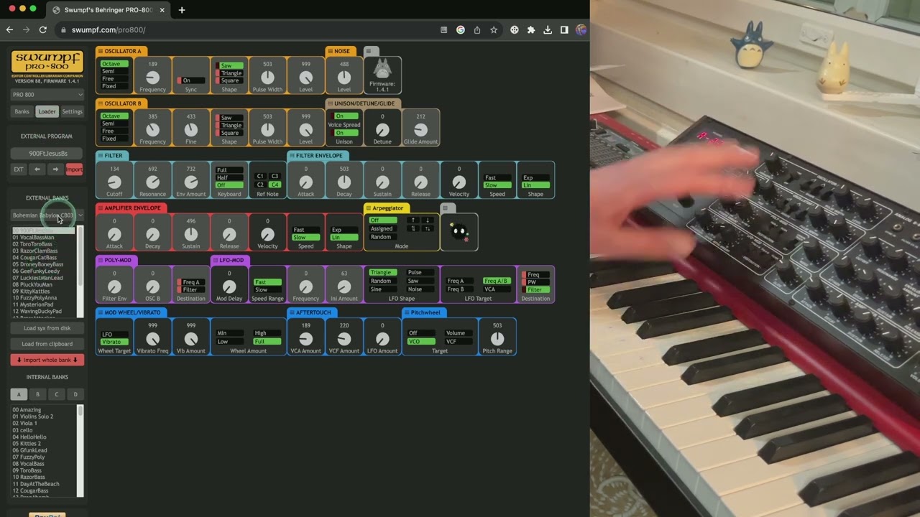Click the LFO-MOD header square
The width and height of the screenshot is (920, 517).
pos(216,260)
